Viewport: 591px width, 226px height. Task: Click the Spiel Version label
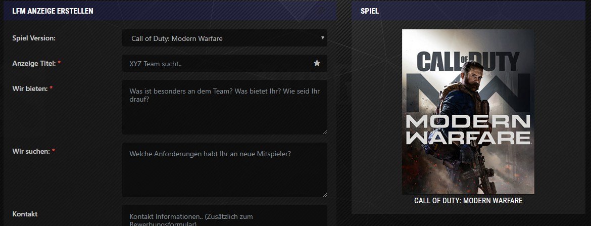pyautogui.click(x=34, y=38)
